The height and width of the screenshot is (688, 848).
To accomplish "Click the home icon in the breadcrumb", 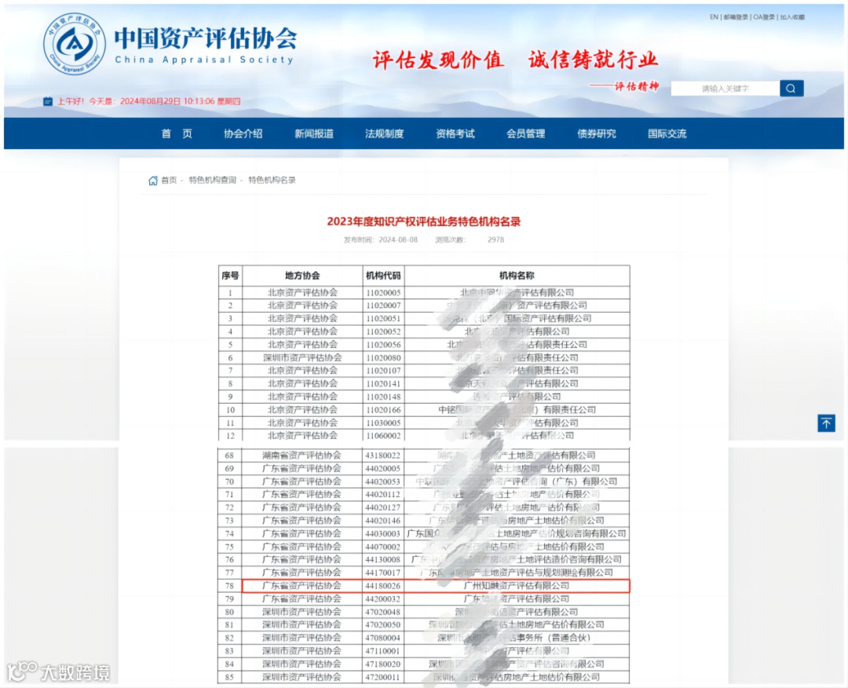I will pyautogui.click(x=152, y=180).
